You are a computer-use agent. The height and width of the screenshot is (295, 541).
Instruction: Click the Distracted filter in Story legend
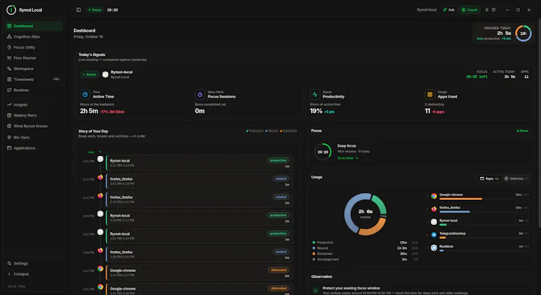coord(289,131)
